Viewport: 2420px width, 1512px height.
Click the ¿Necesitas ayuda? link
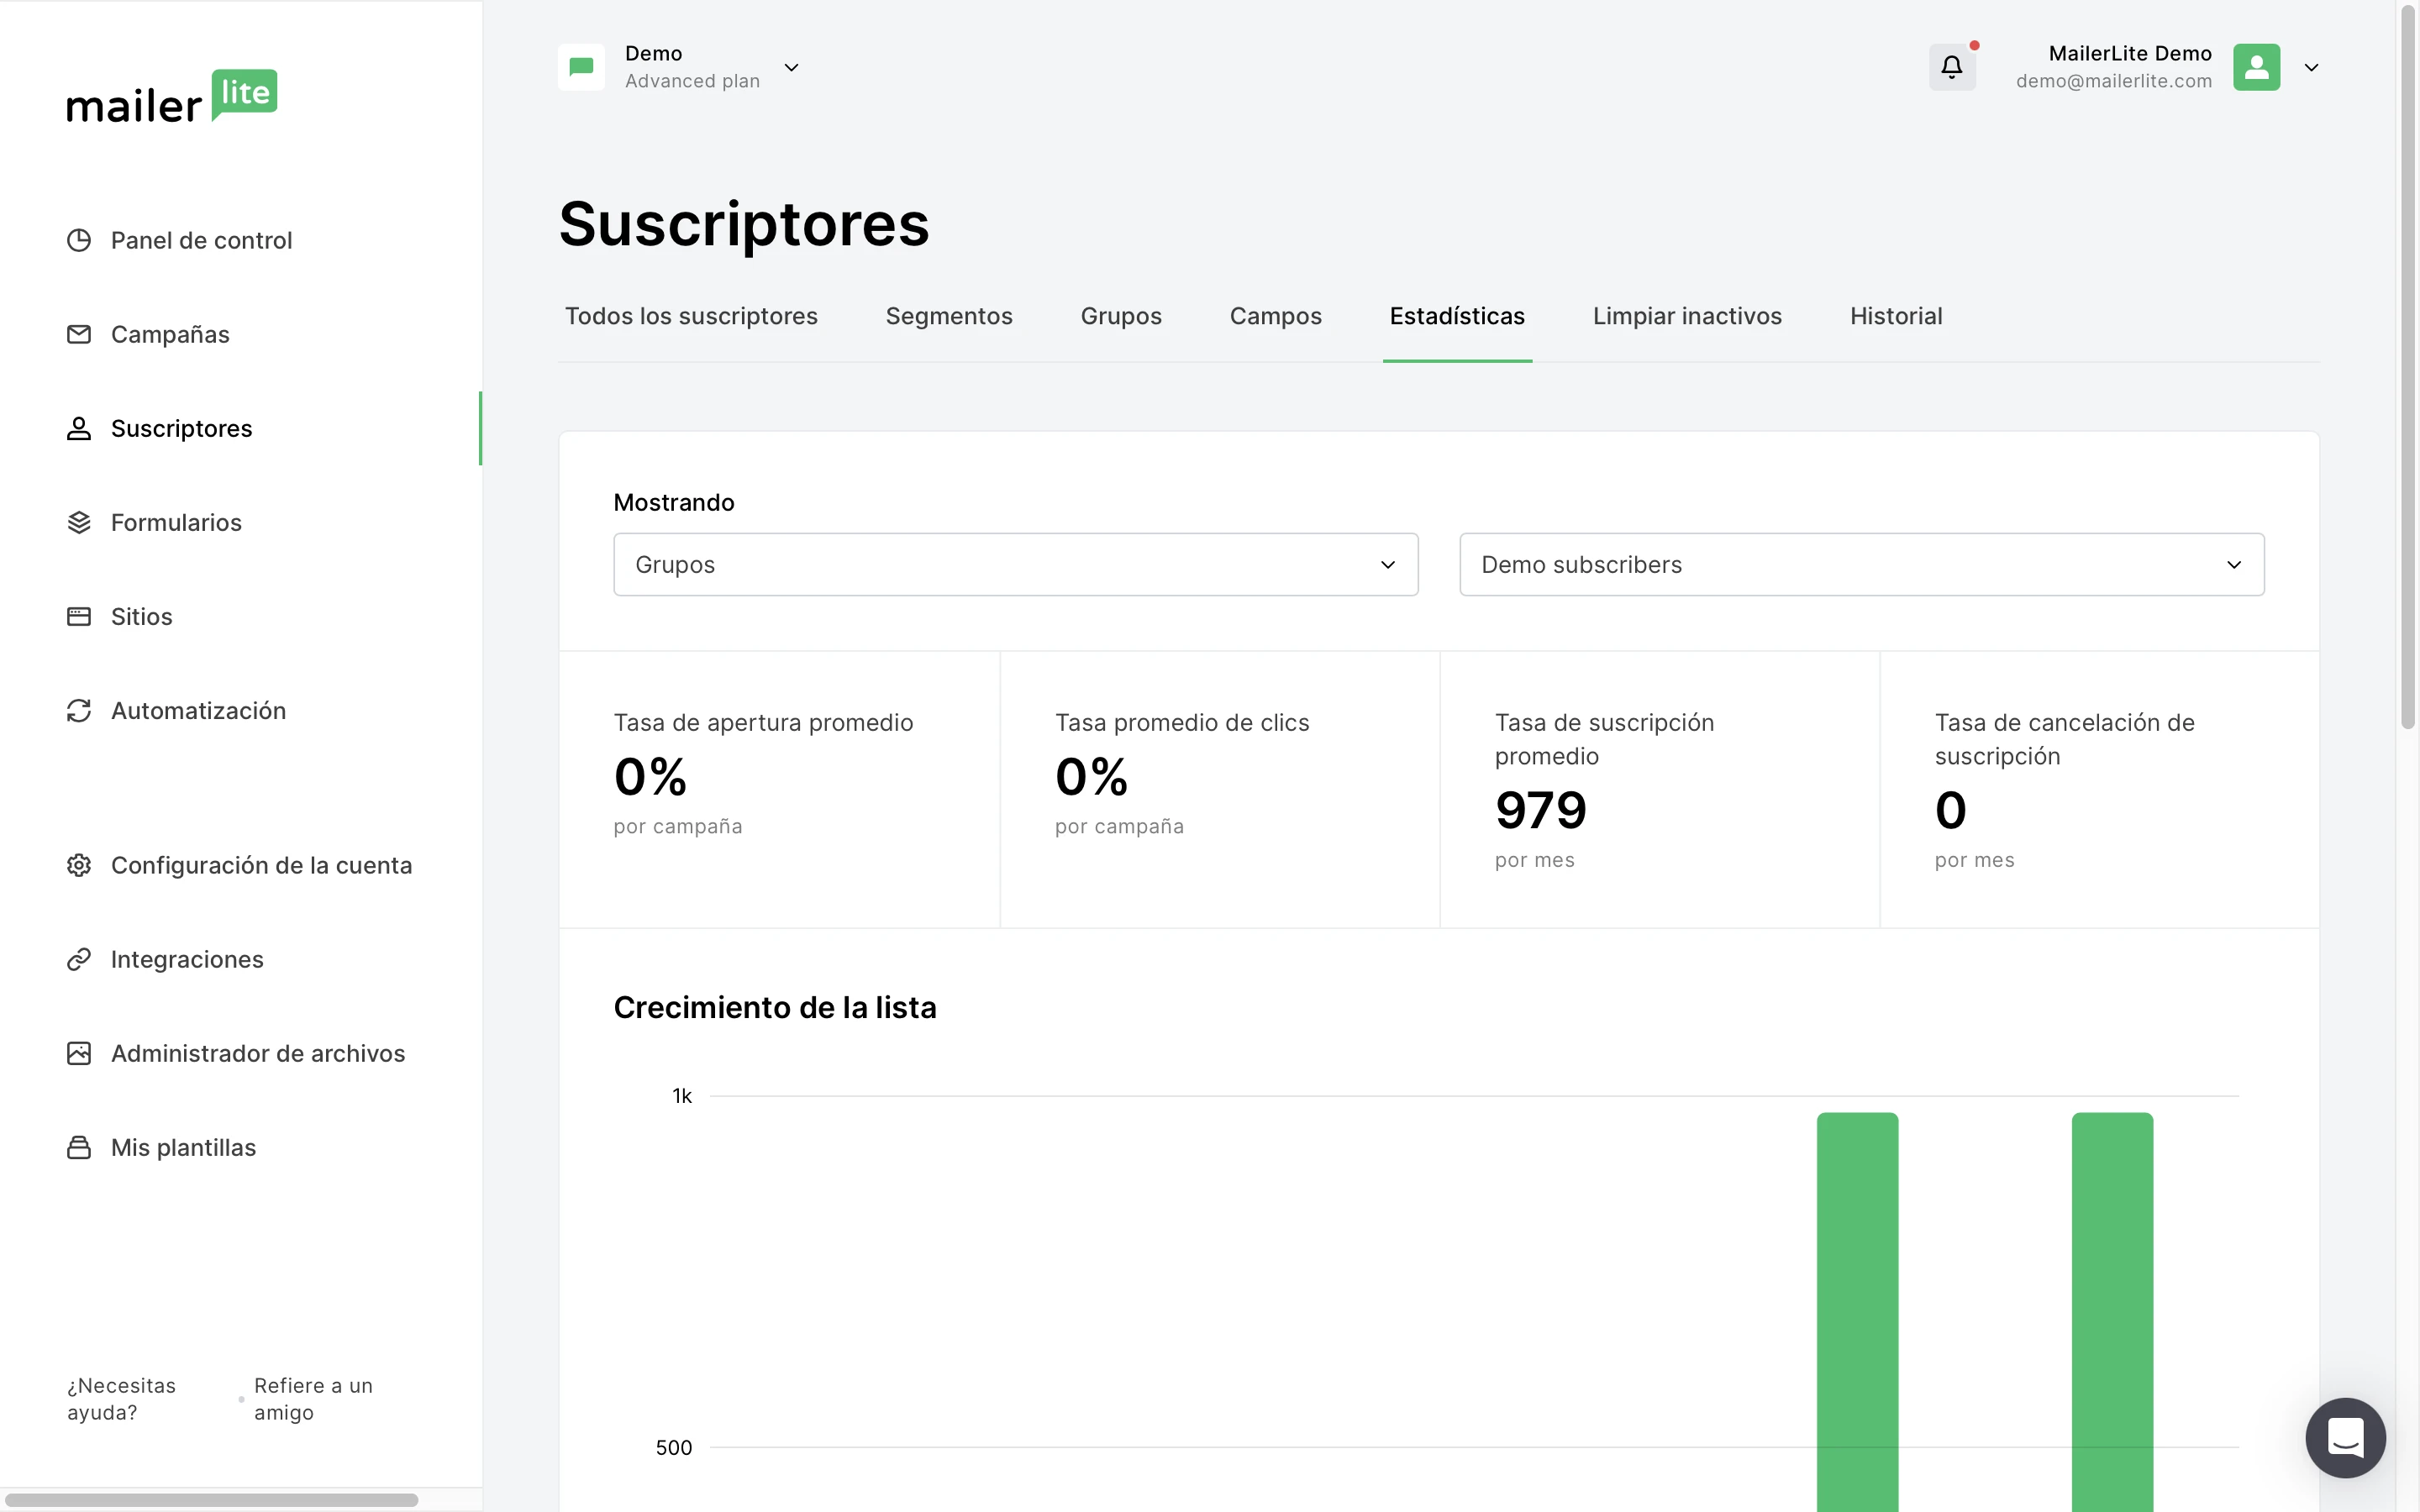(x=121, y=1399)
